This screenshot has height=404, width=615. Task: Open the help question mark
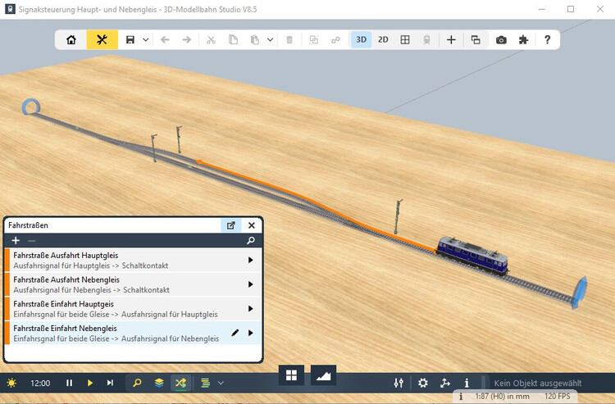[547, 39]
